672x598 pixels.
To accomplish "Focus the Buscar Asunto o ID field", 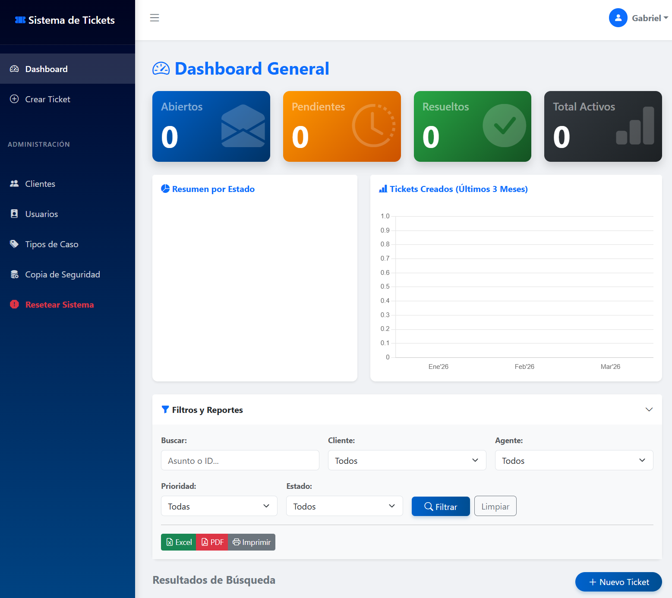I will tap(240, 460).
